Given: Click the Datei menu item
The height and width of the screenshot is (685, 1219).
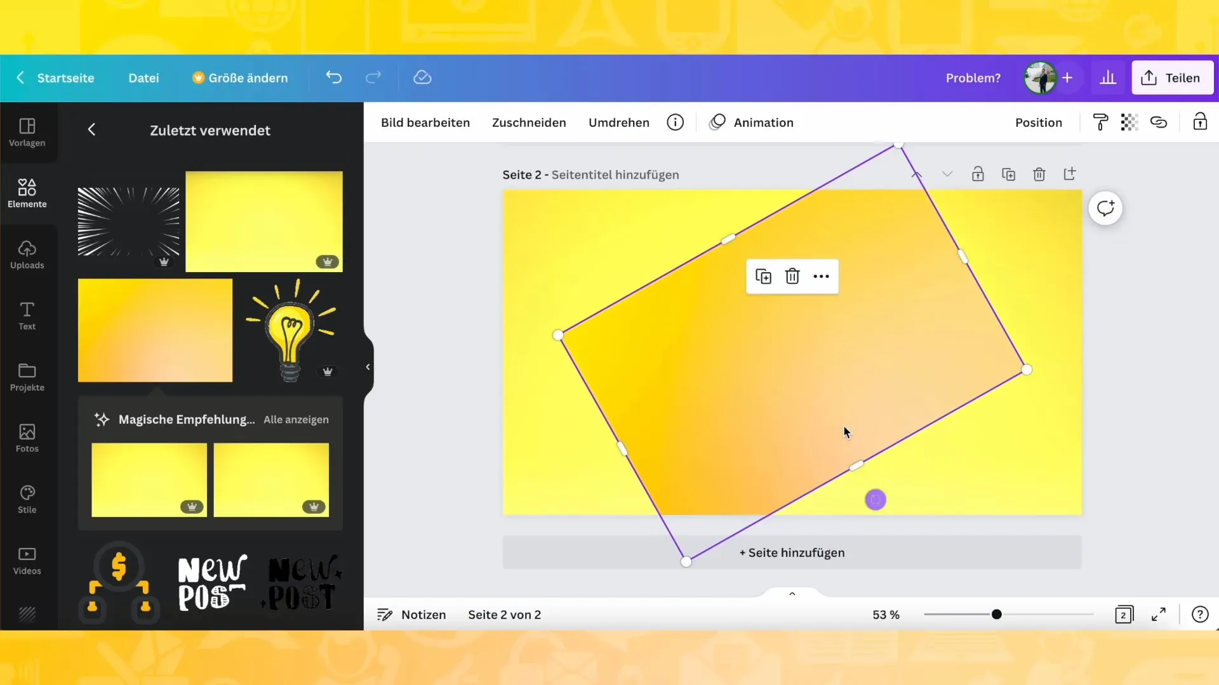Looking at the screenshot, I should tap(143, 77).
